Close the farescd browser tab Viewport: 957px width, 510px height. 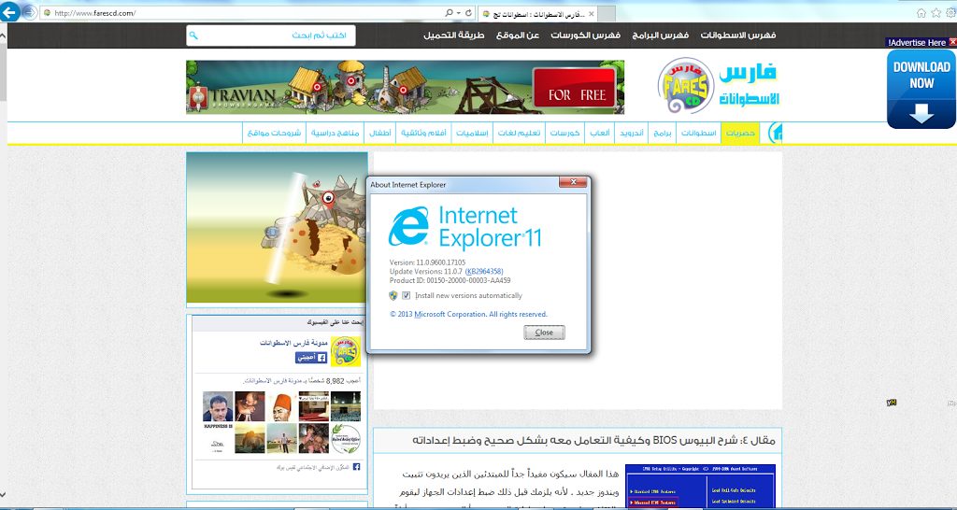pyautogui.click(x=591, y=13)
